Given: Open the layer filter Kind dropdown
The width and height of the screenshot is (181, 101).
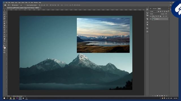Looking at the screenshot, I should point(153,12).
